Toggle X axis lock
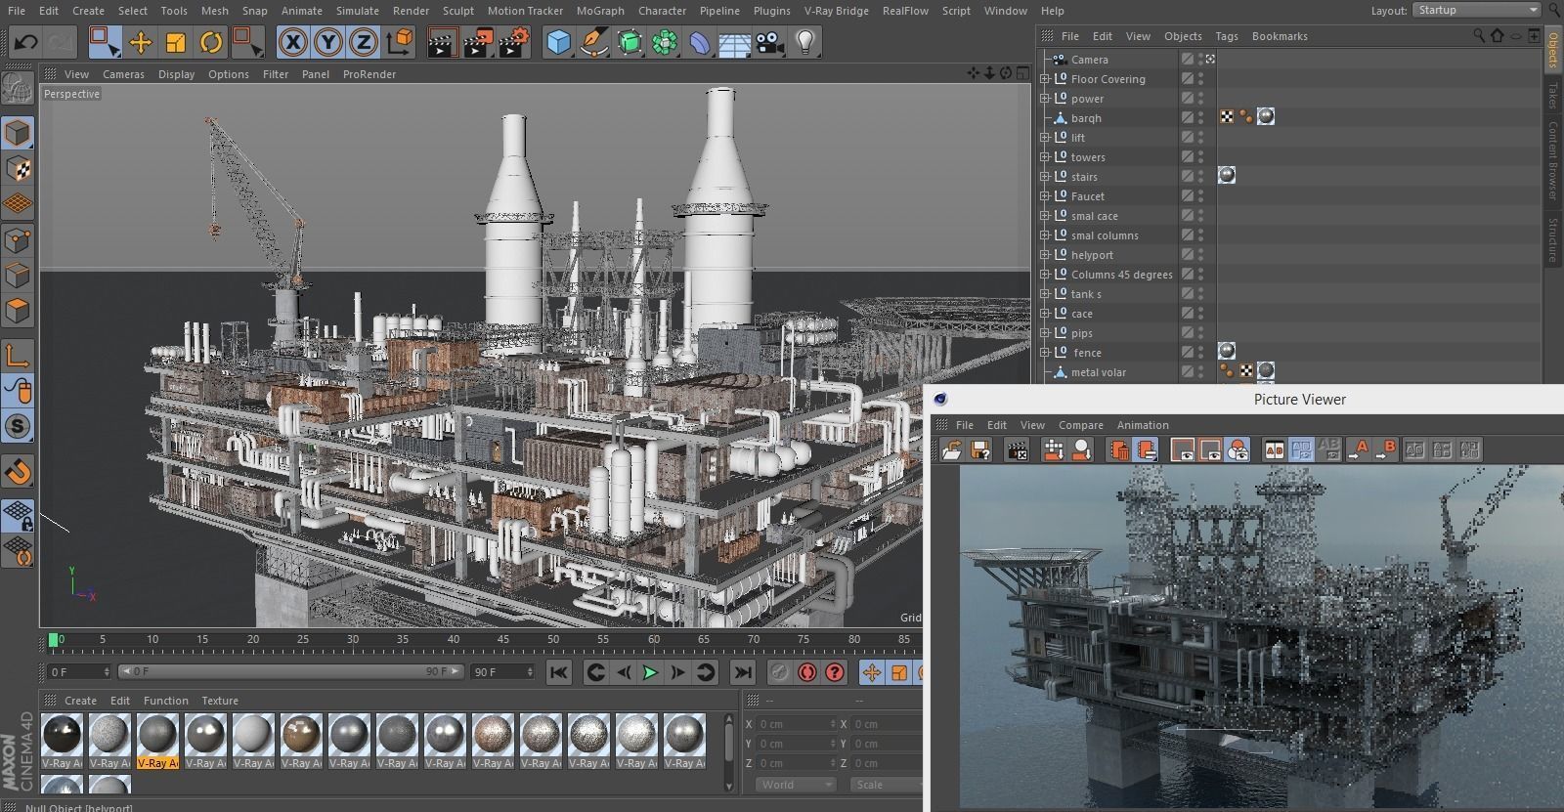Screen dimensions: 1564x812 (293, 42)
